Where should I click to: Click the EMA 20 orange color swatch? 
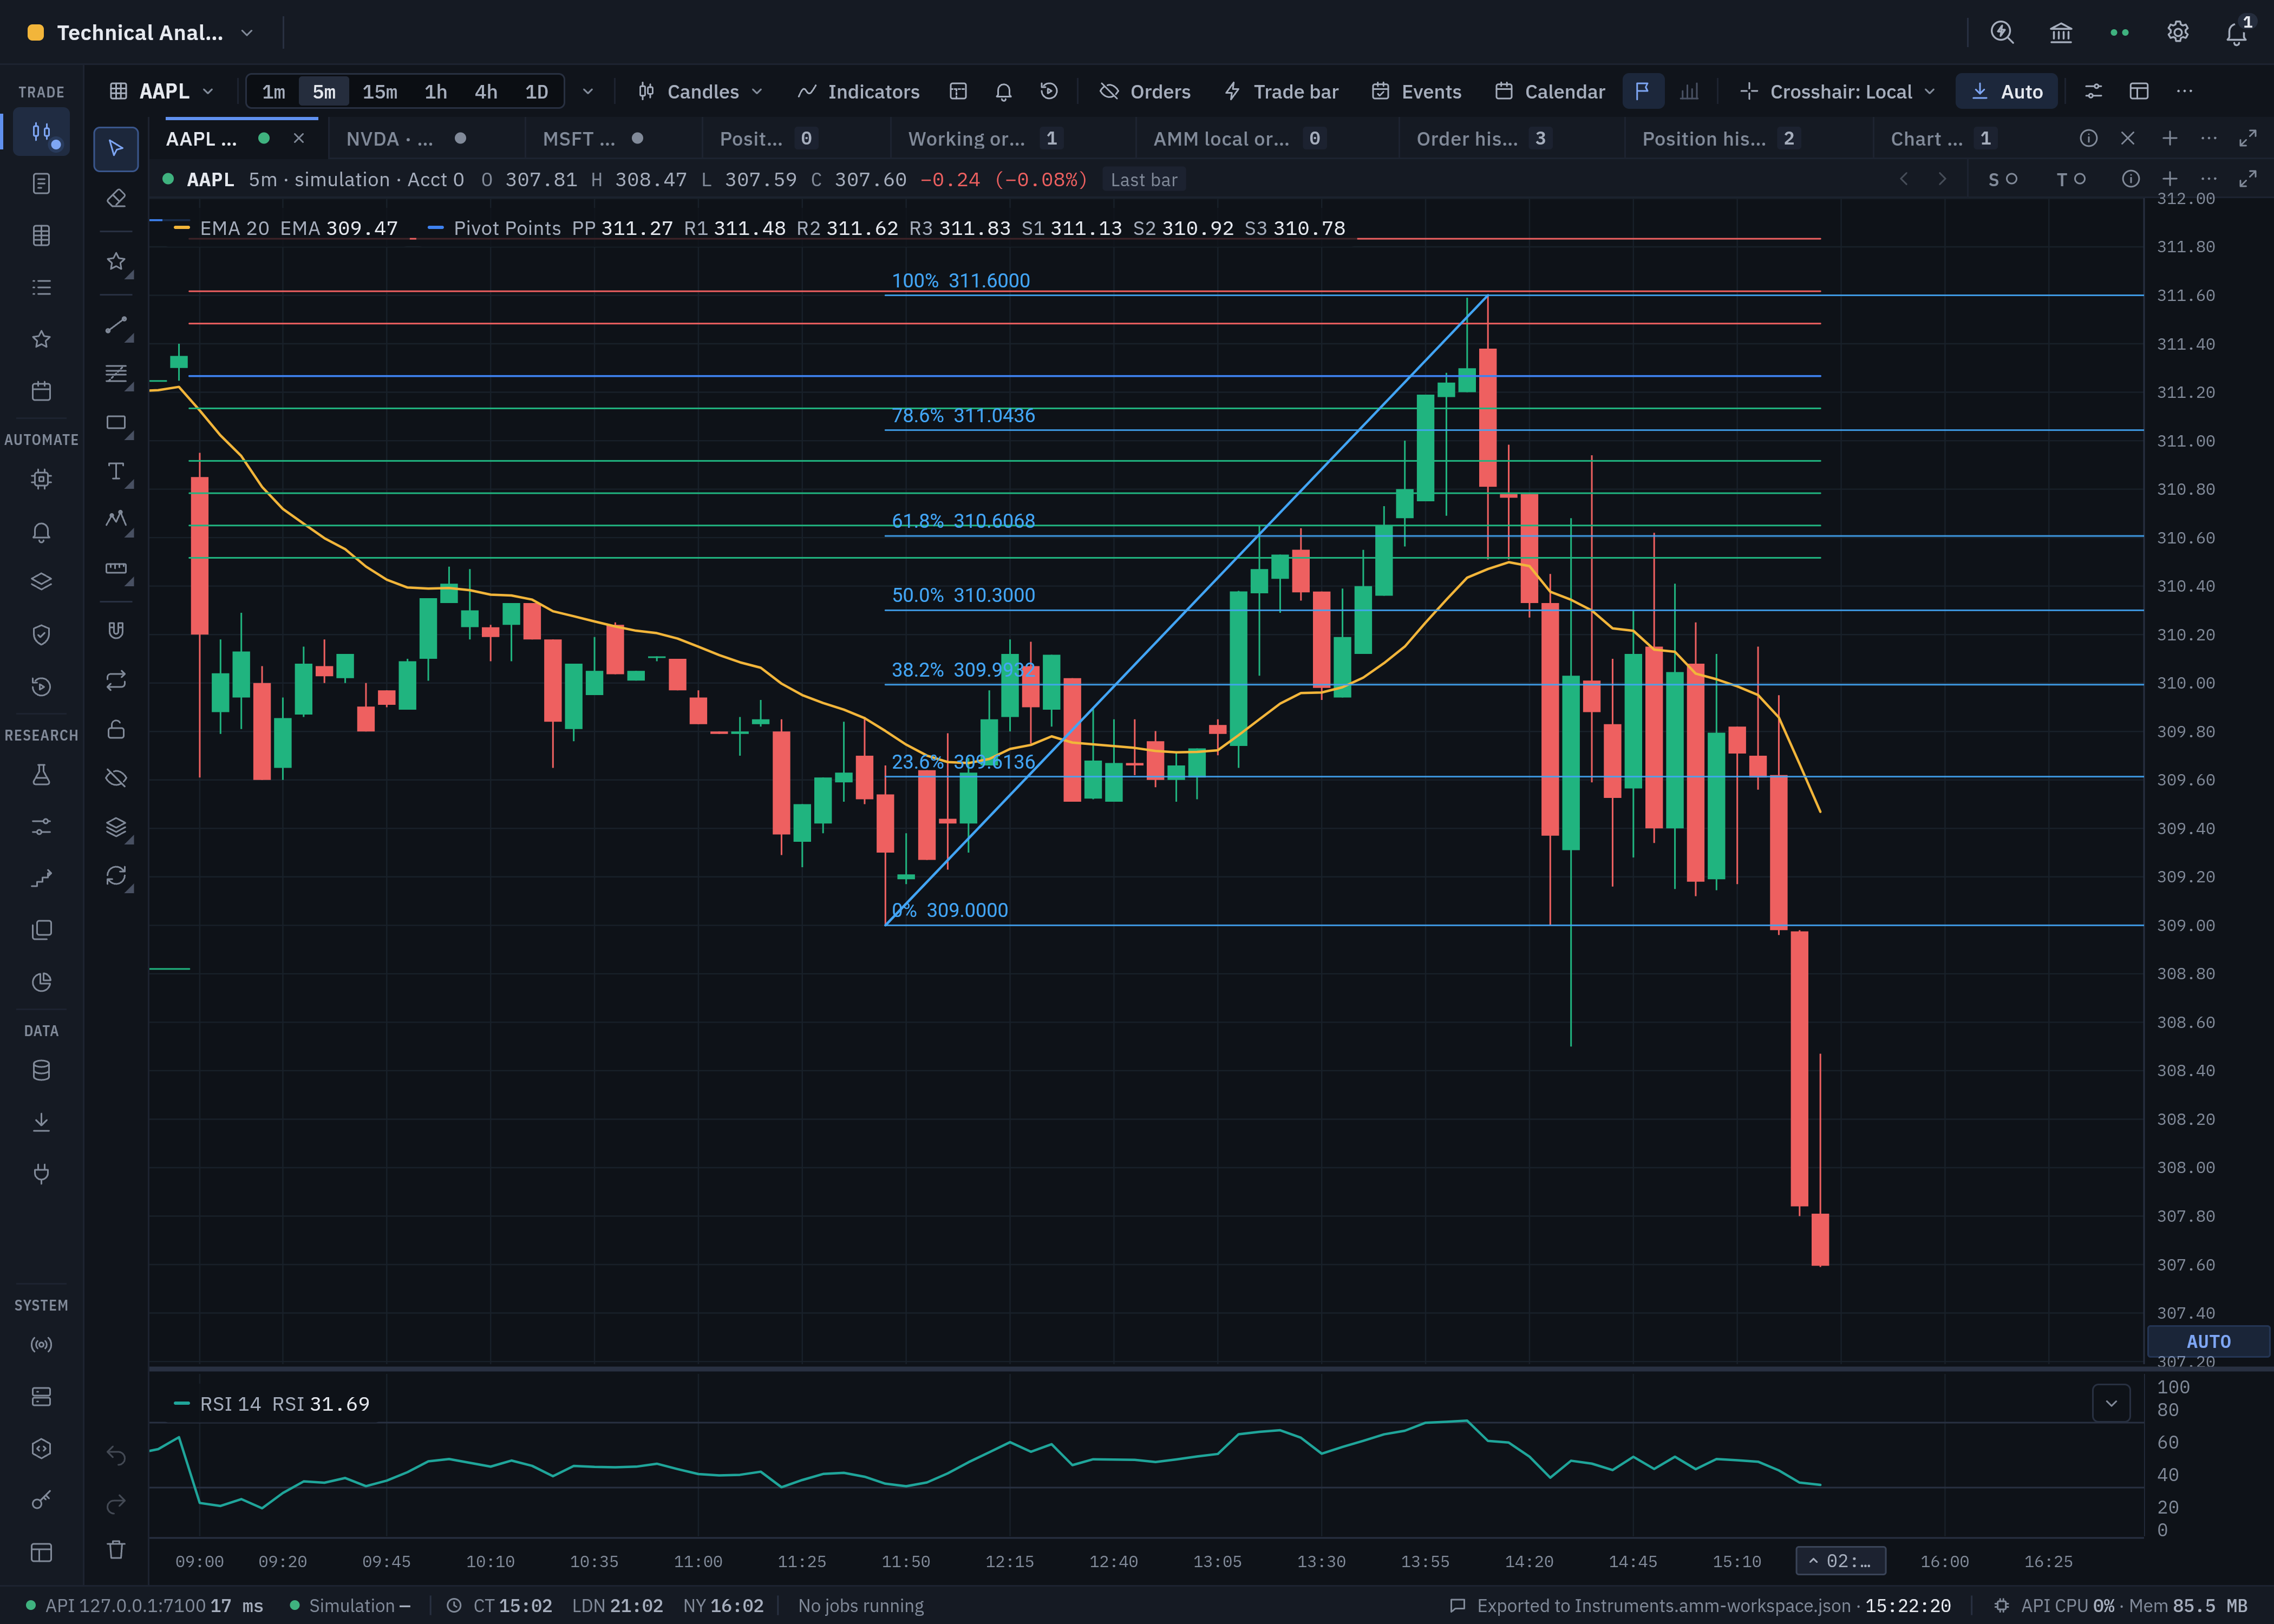pyautogui.click(x=182, y=228)
